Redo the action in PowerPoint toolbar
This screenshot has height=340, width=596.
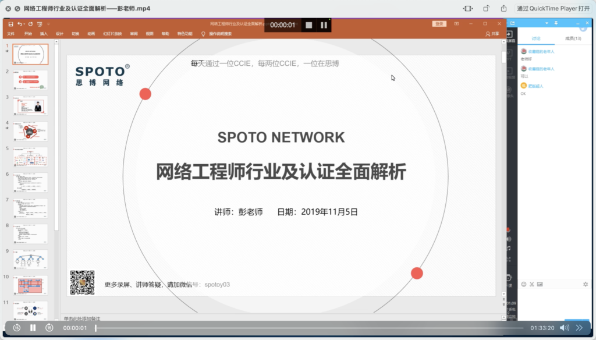30,24
